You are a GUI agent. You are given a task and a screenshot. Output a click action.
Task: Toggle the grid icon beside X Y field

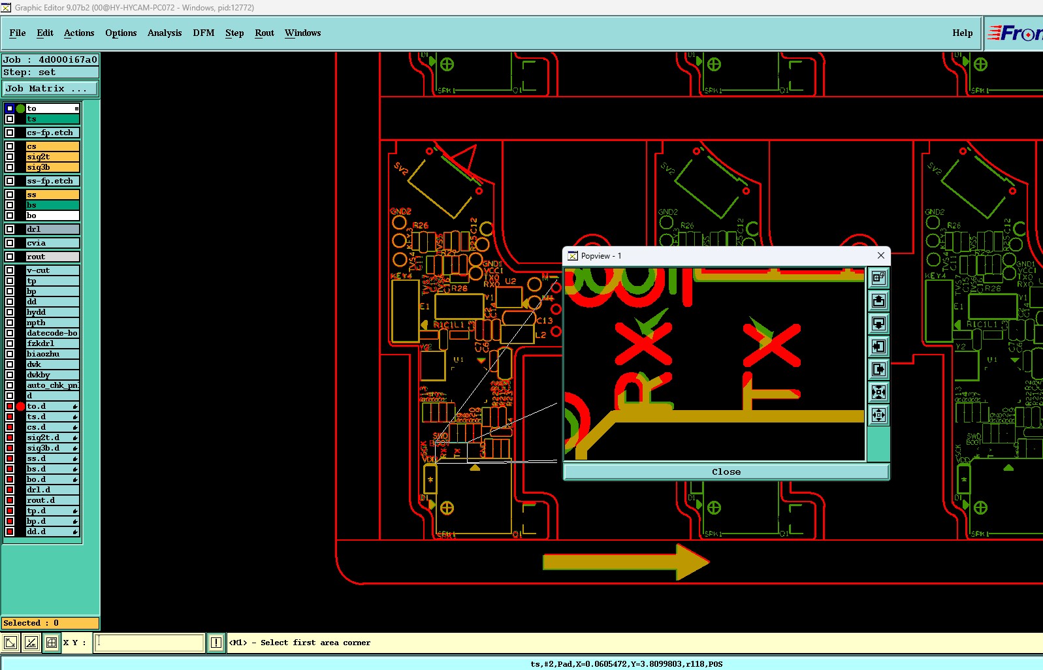[52, 643]
